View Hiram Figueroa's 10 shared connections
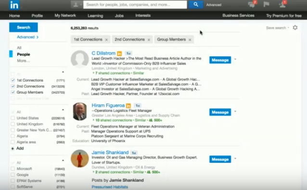Viewport: 307px width, 190px height. pyautogui.click(x=114, y=120)
